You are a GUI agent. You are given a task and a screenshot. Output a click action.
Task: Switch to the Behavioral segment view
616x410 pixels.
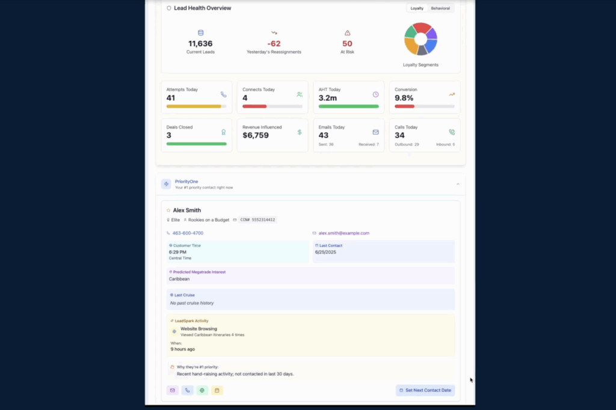[x=440, y=8]
